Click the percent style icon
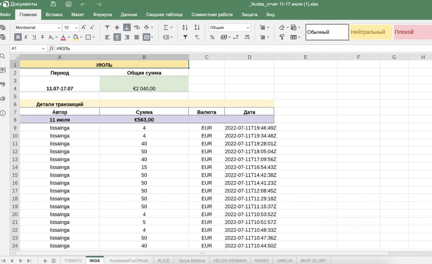Viewport: 432px width, 264px height. click(212, 37)
